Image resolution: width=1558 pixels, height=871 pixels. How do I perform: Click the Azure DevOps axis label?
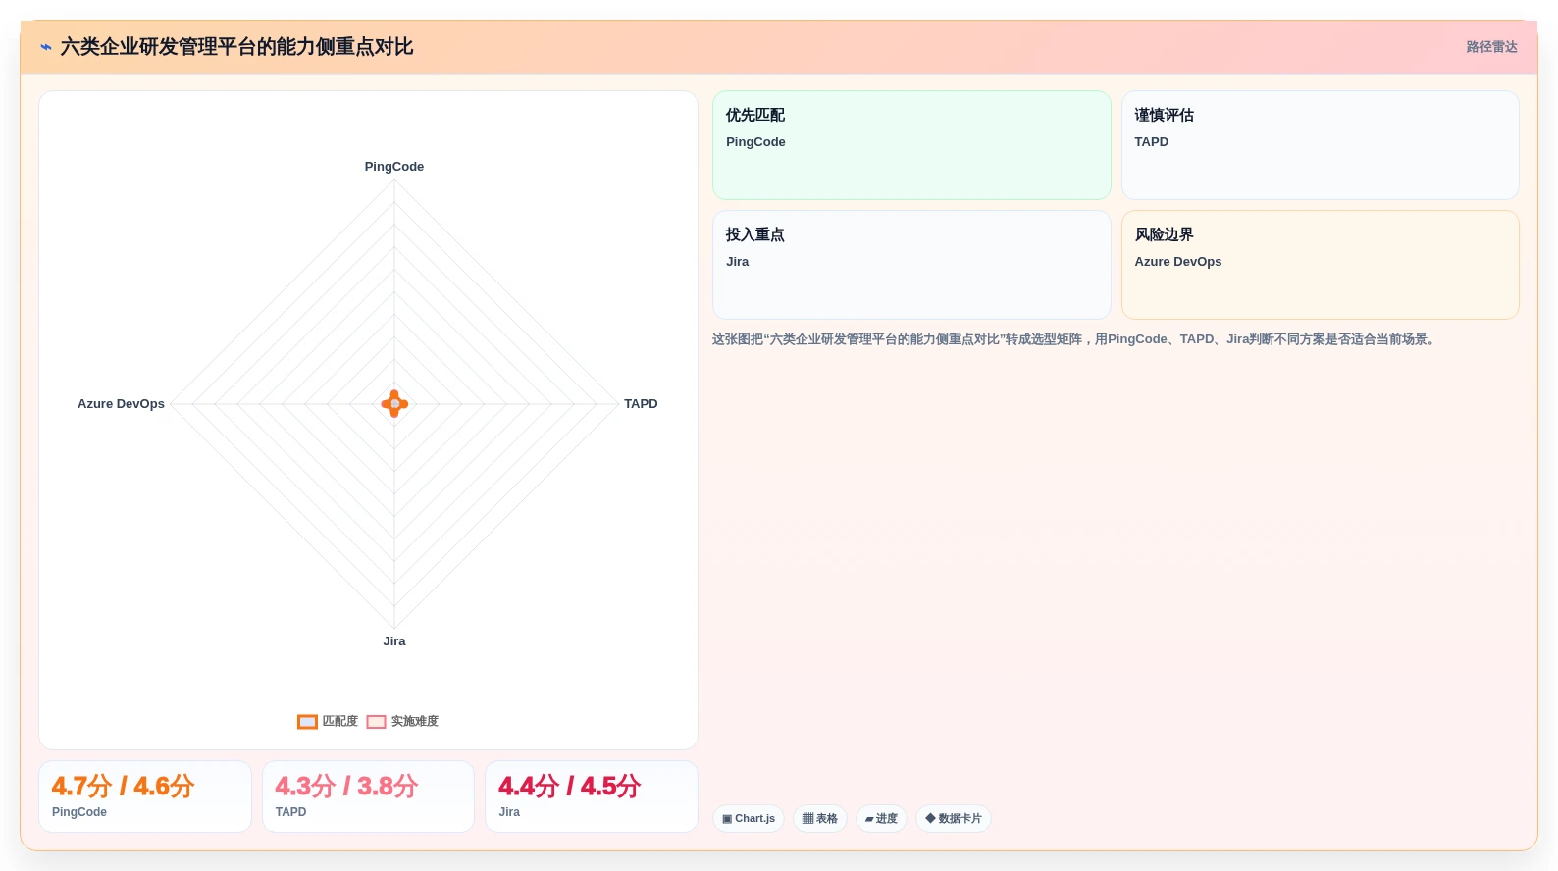[x=122, y=404]
